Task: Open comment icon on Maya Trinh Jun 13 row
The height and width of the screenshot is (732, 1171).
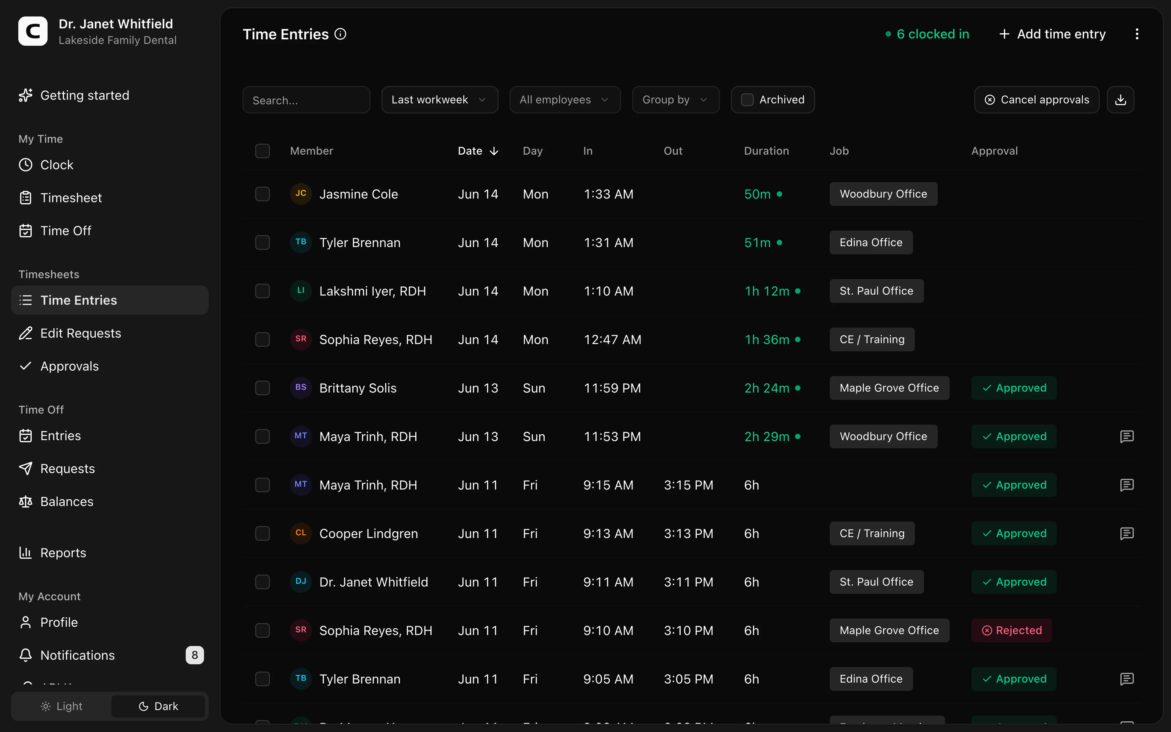Action: coord(1127,437)
